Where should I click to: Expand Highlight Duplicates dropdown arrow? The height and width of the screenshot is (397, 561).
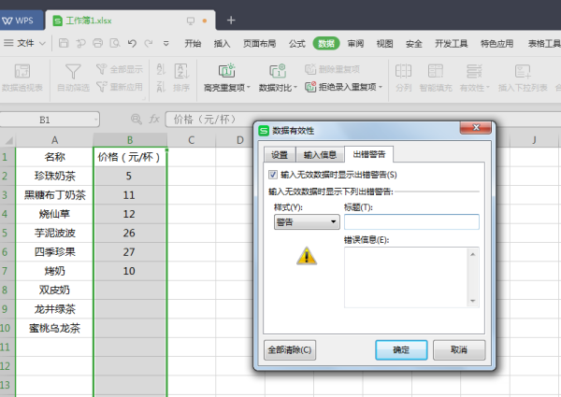click(x=249, y=88)
